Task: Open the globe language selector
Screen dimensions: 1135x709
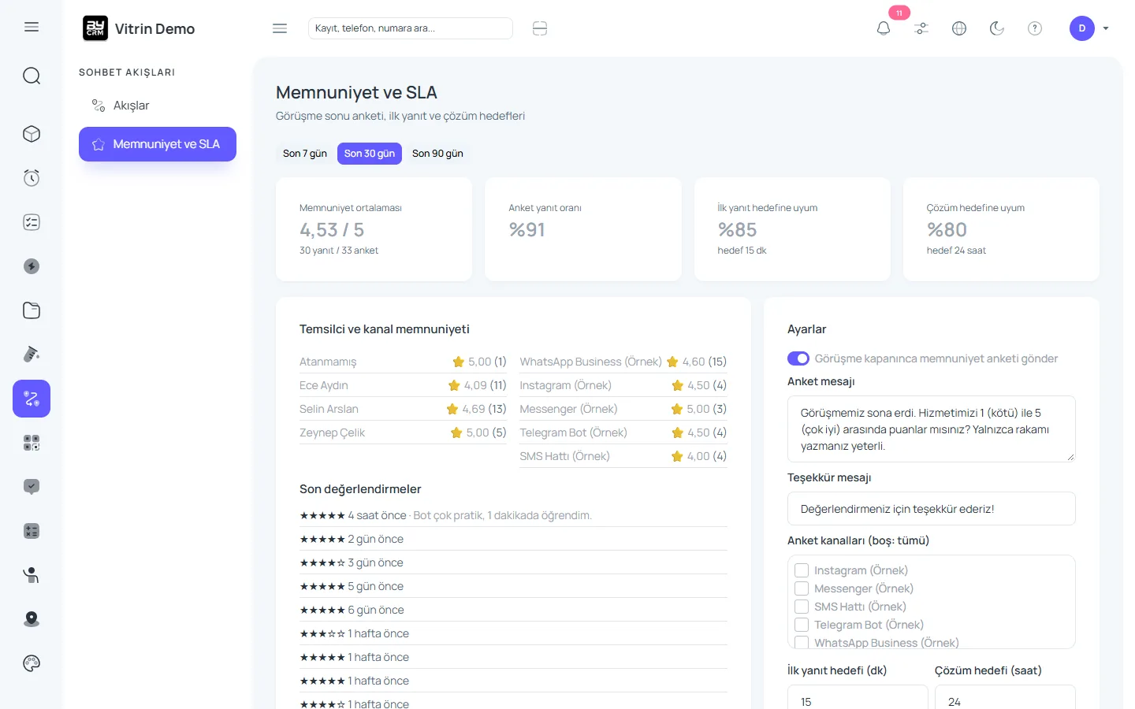Action: click(959, 28)
